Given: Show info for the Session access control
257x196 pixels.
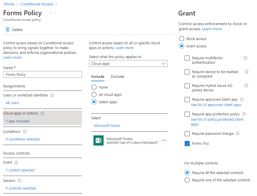Looking at the screenshot, I should (19, 180).
